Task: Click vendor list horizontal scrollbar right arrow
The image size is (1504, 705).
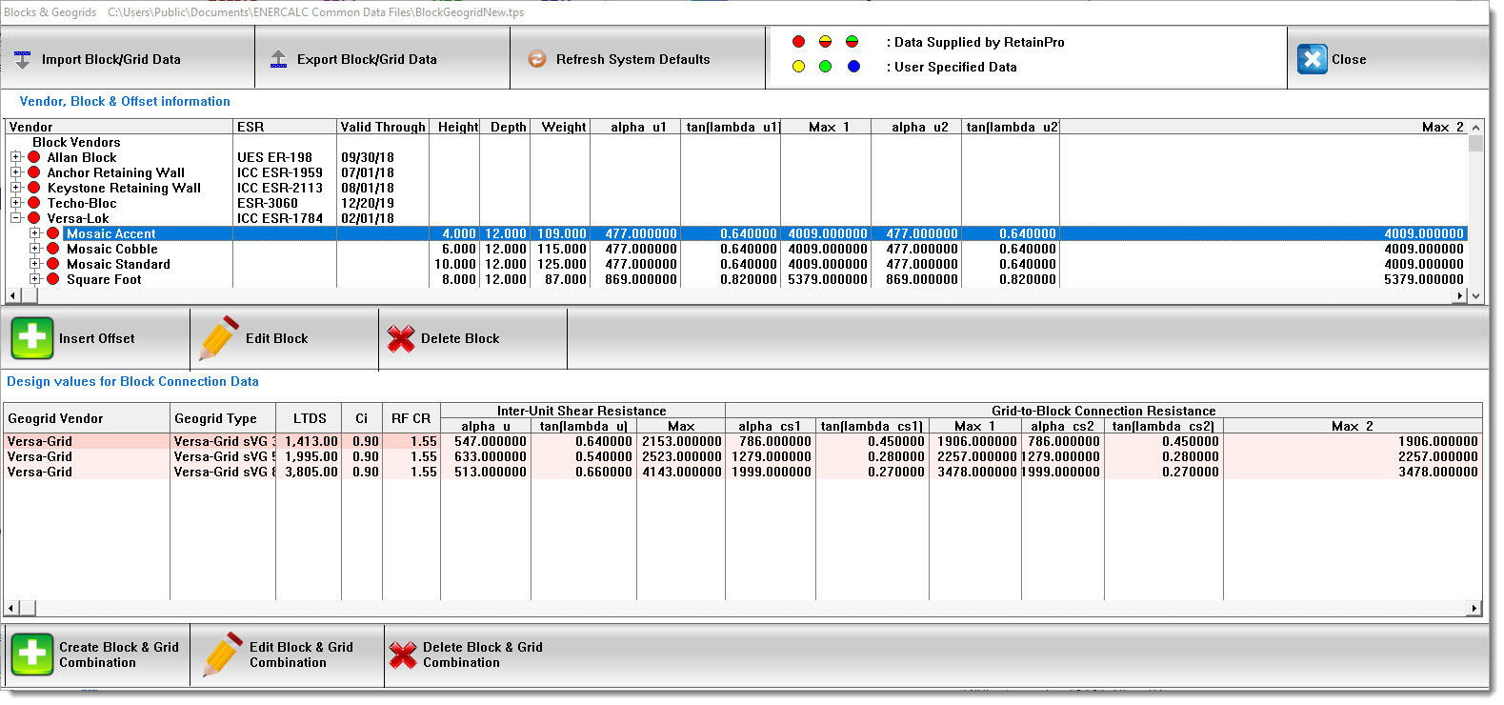Action: click(x=1460, y=296)
